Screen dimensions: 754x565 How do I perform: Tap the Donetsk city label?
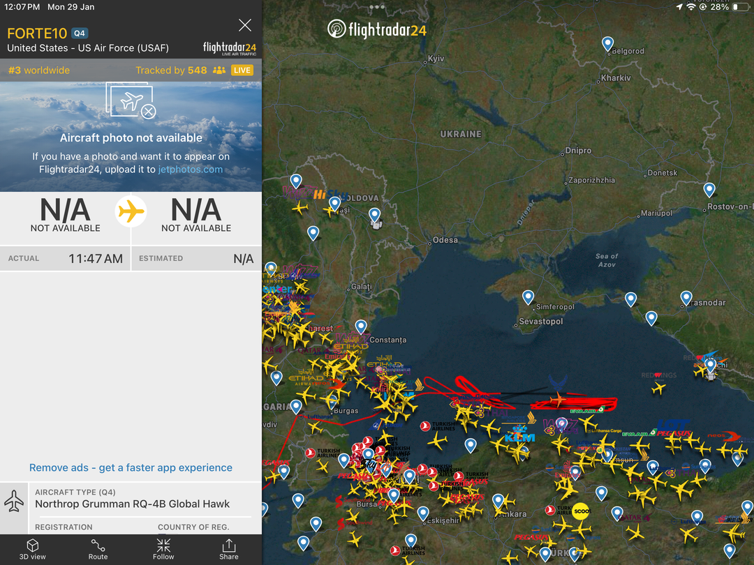(x=662, y=173)
